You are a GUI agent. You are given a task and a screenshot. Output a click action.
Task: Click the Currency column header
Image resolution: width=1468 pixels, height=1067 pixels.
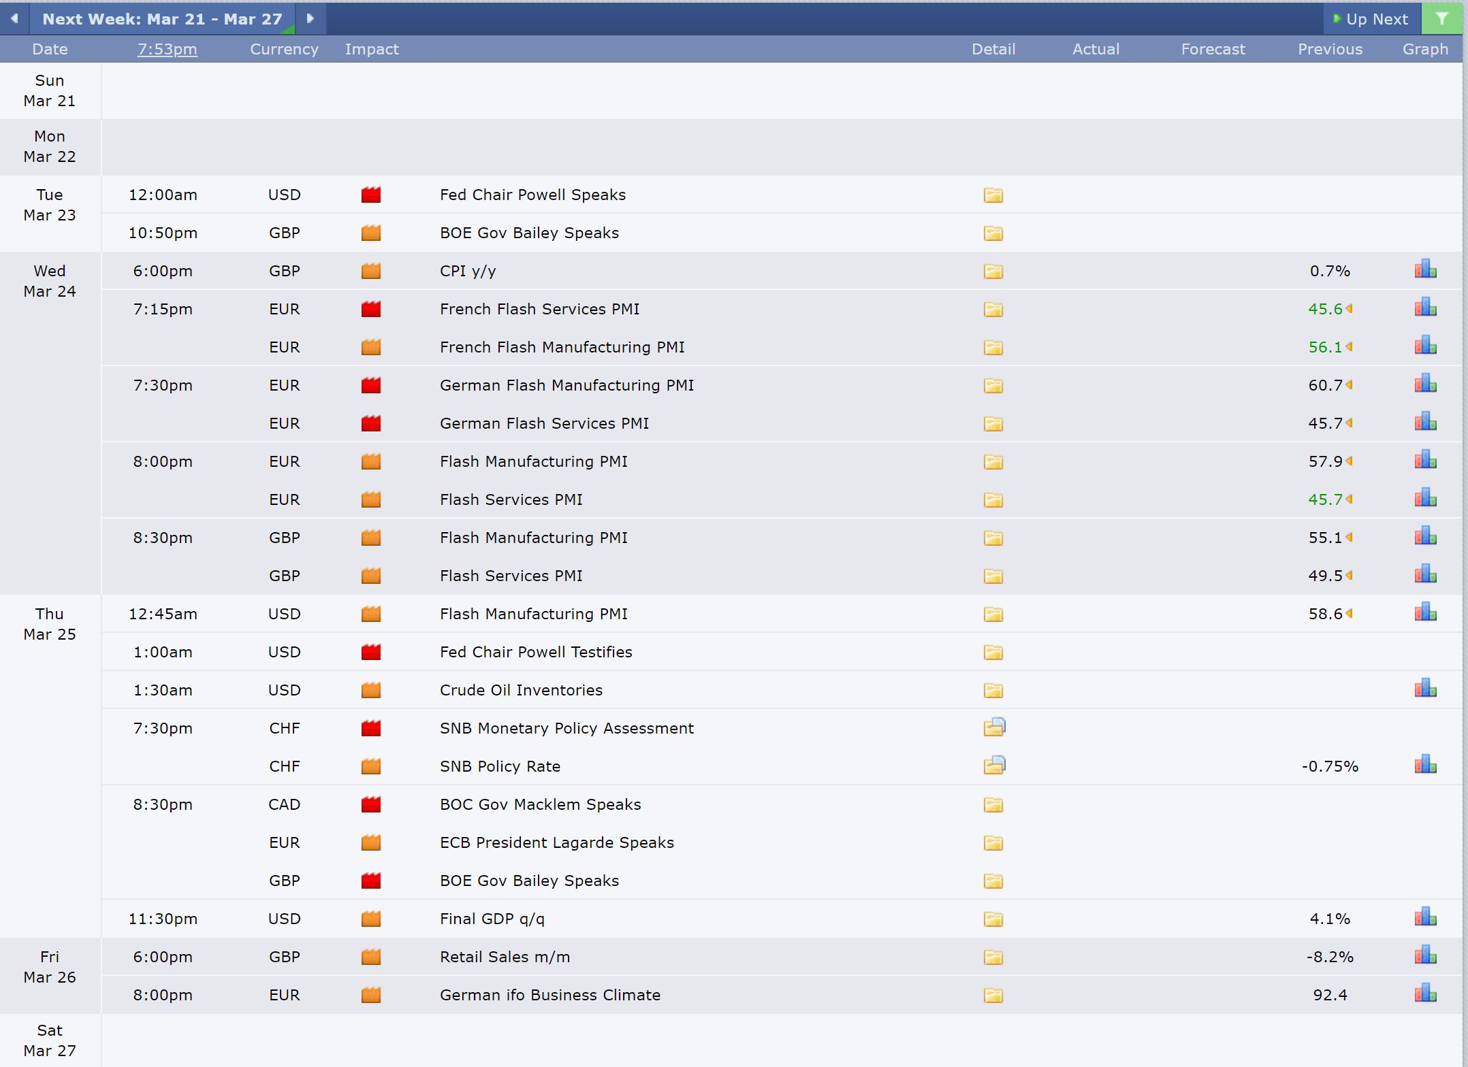click(284, 49)
